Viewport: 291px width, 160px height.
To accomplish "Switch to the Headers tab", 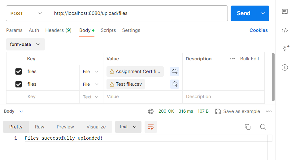I will (58, 30).
